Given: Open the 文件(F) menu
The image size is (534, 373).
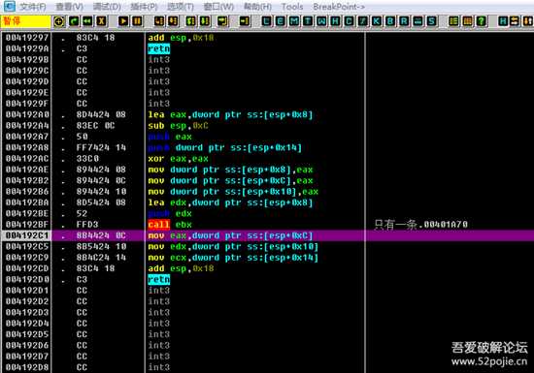Looking at the screenshot, I should pyautogui.click(x=32, y=7).
